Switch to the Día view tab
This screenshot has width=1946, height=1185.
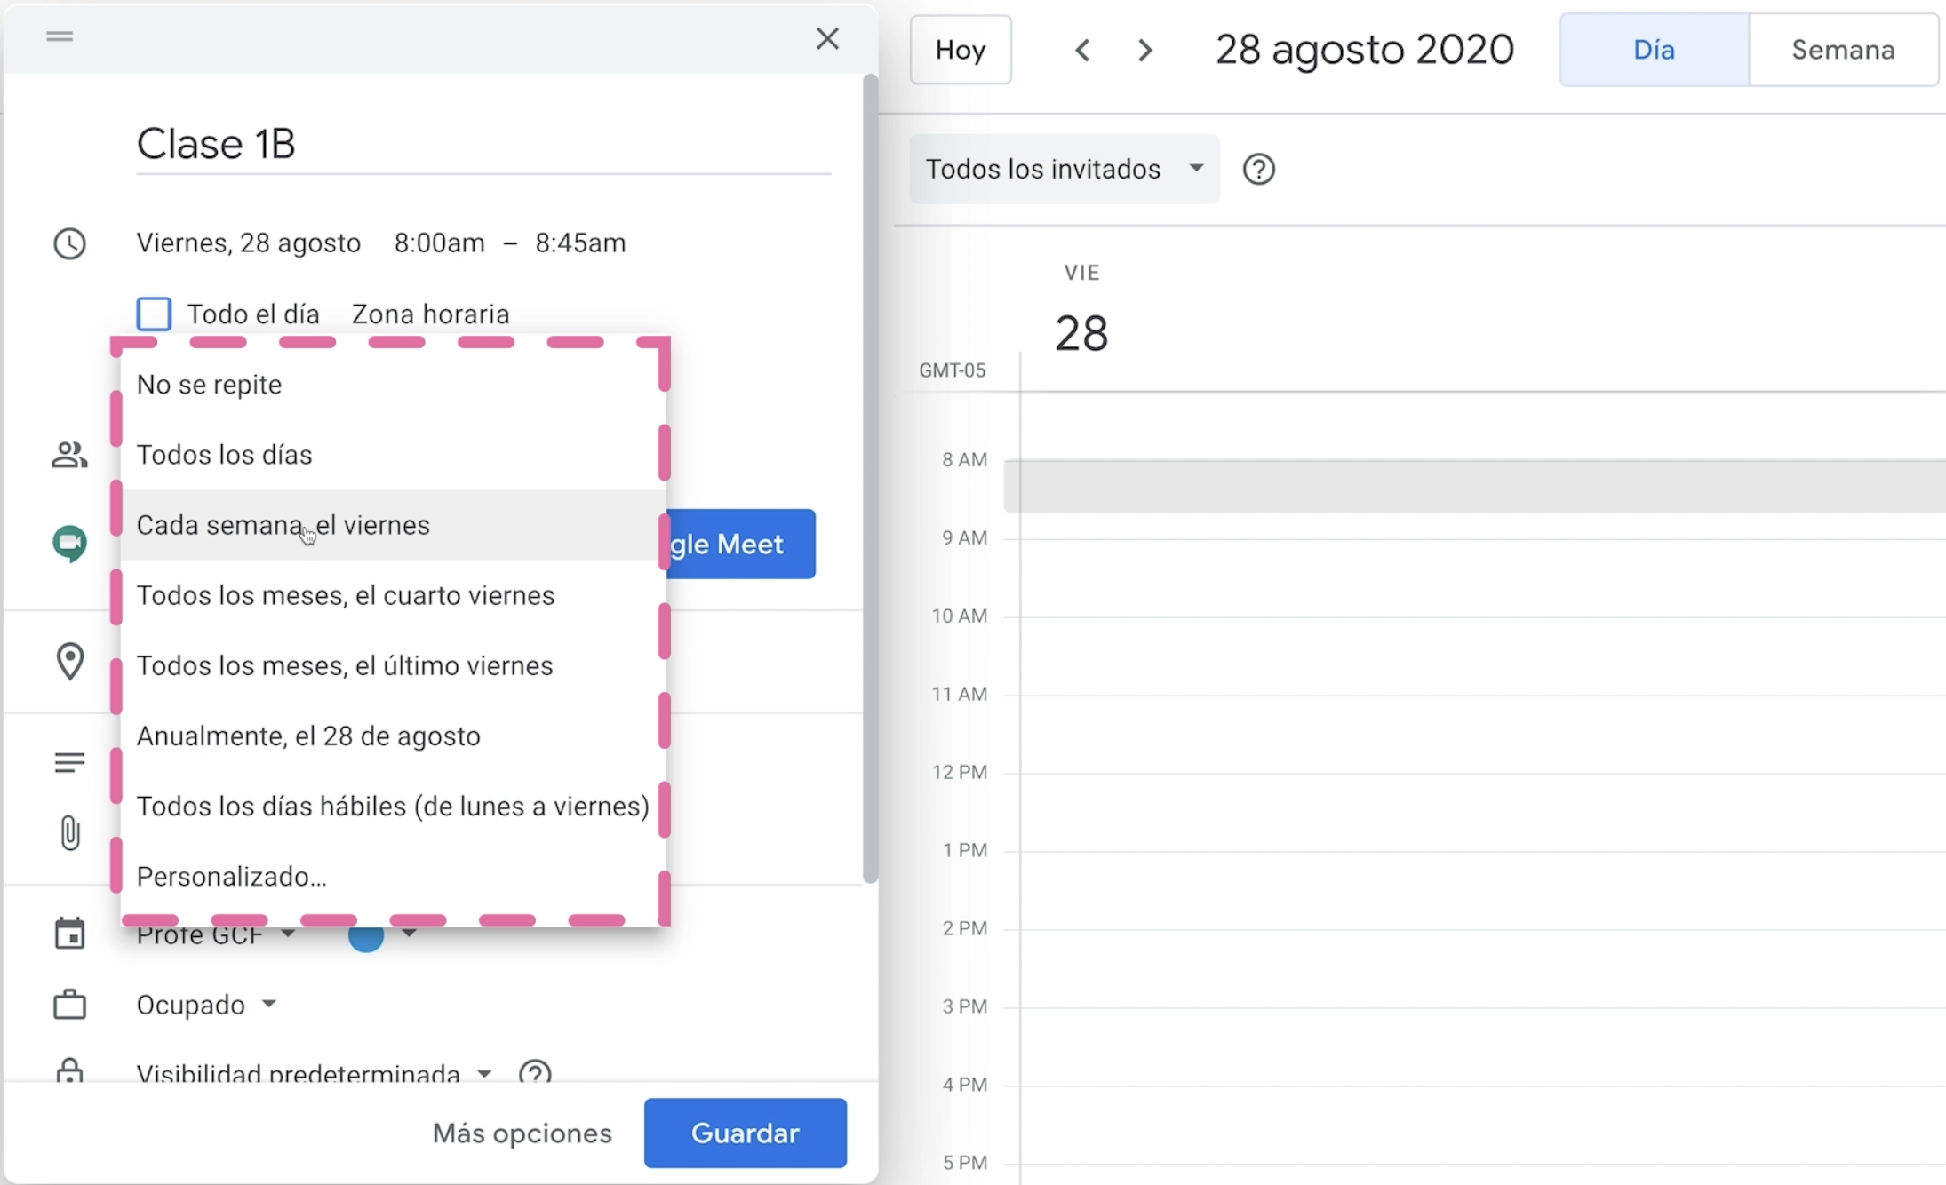1654,50
